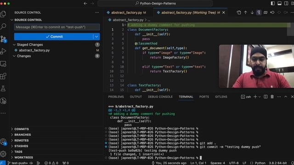Close the Working Tree diff tab
The height and width of the screenshot is (165, 294).
click(224, 12)
